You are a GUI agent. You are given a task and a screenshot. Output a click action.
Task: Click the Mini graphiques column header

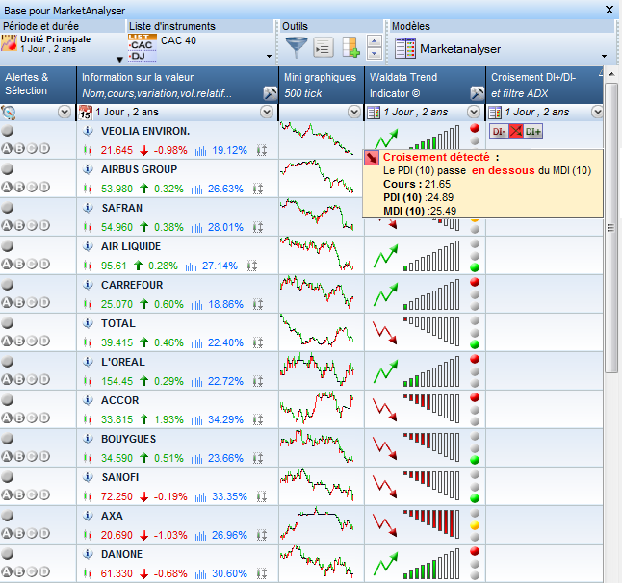tap(322, 85)
